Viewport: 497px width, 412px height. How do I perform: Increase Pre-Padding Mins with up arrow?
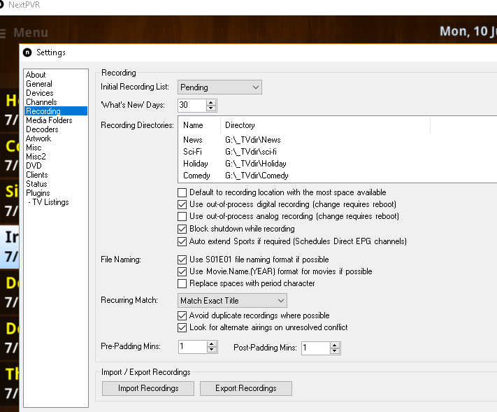click(211, 344)
